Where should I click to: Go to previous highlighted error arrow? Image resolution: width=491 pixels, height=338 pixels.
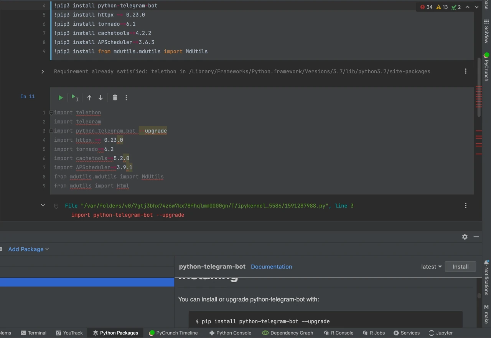tap(467, 7)
